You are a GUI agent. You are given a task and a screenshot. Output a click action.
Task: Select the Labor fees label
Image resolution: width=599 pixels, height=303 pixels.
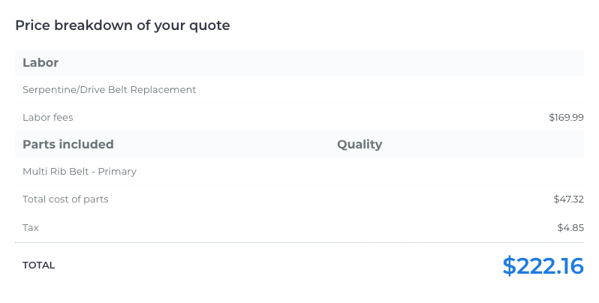[x=48, y=118]
